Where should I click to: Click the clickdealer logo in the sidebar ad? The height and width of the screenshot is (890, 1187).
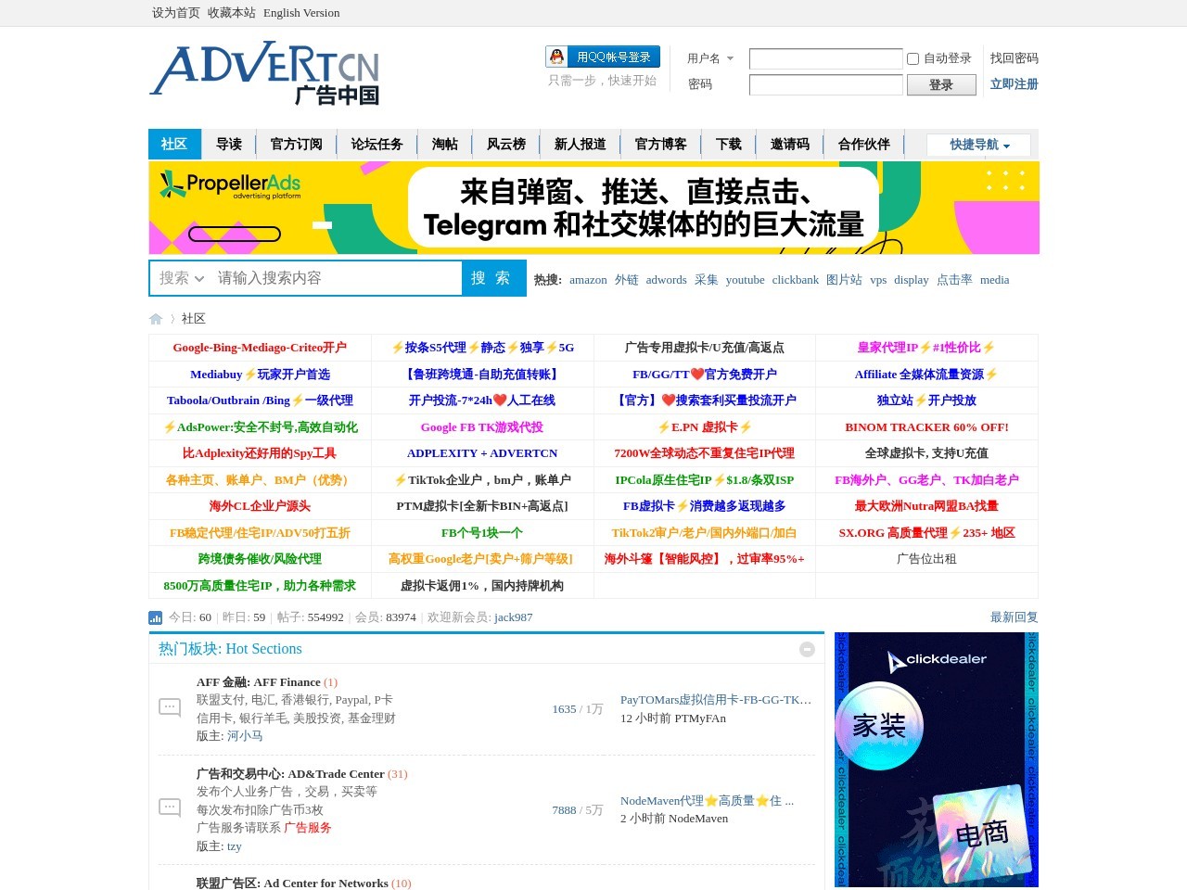[936, 658]
